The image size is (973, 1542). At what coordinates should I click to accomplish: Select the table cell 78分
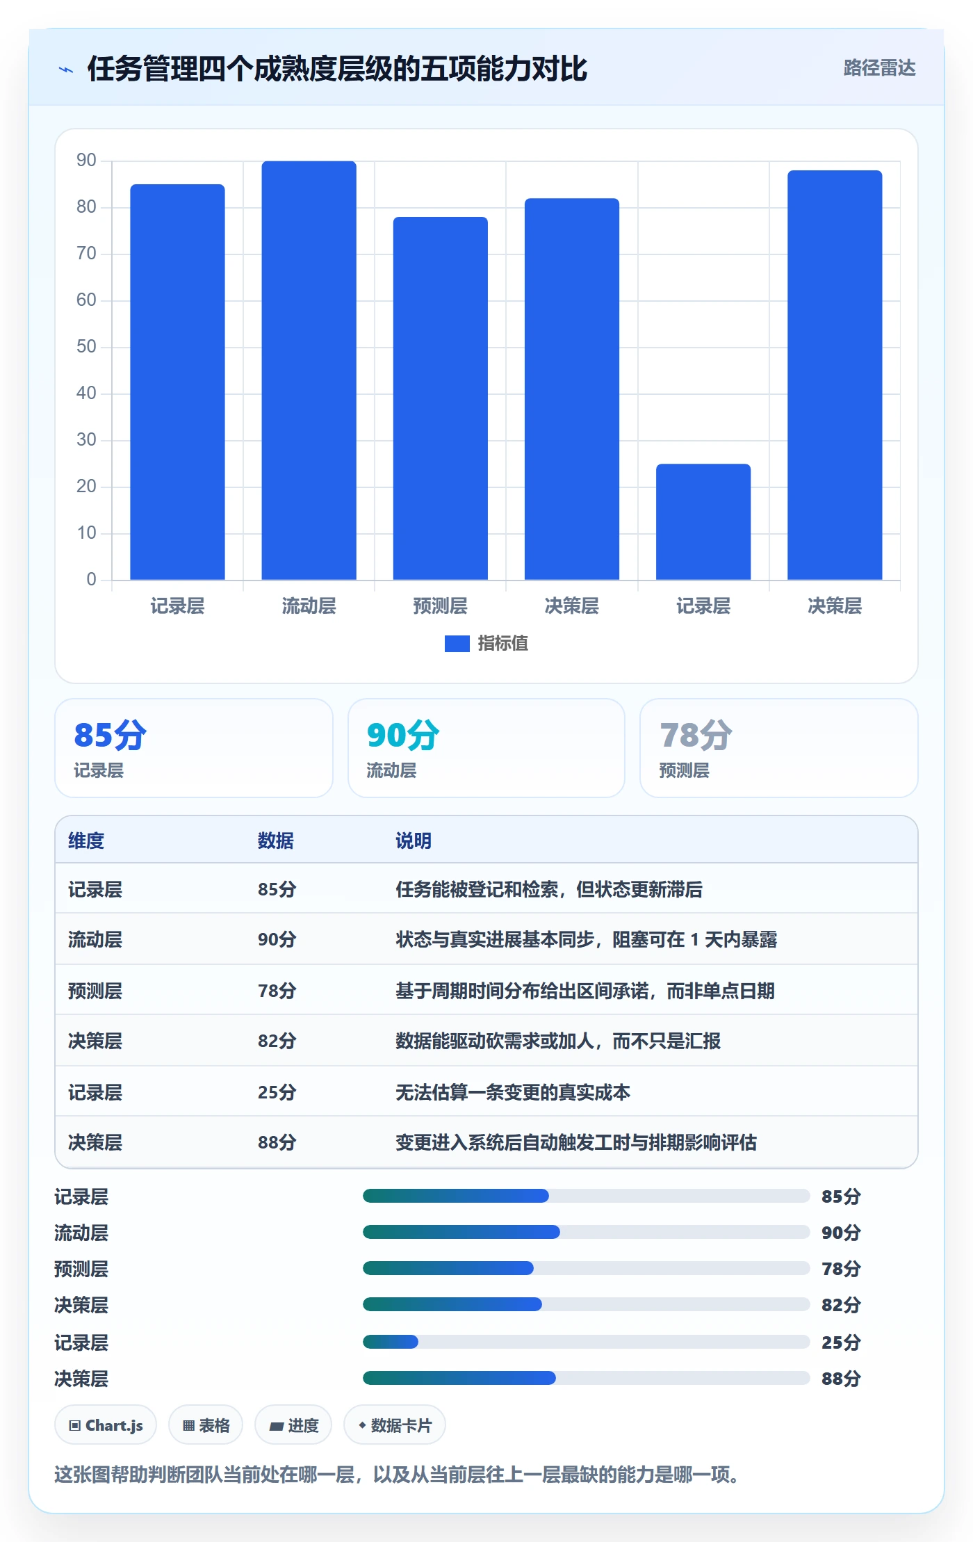point(277,991)
